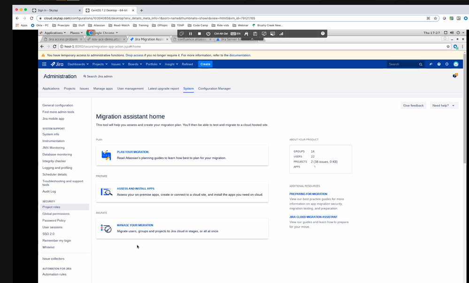Click the Search Jira admin field
Viewport: 469px width, 283px height.
click(x=98, y=76)
